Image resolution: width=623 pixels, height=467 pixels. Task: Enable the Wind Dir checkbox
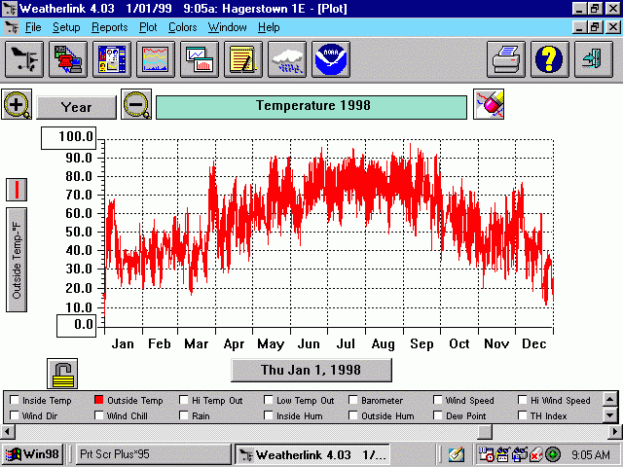coord(14,415)
